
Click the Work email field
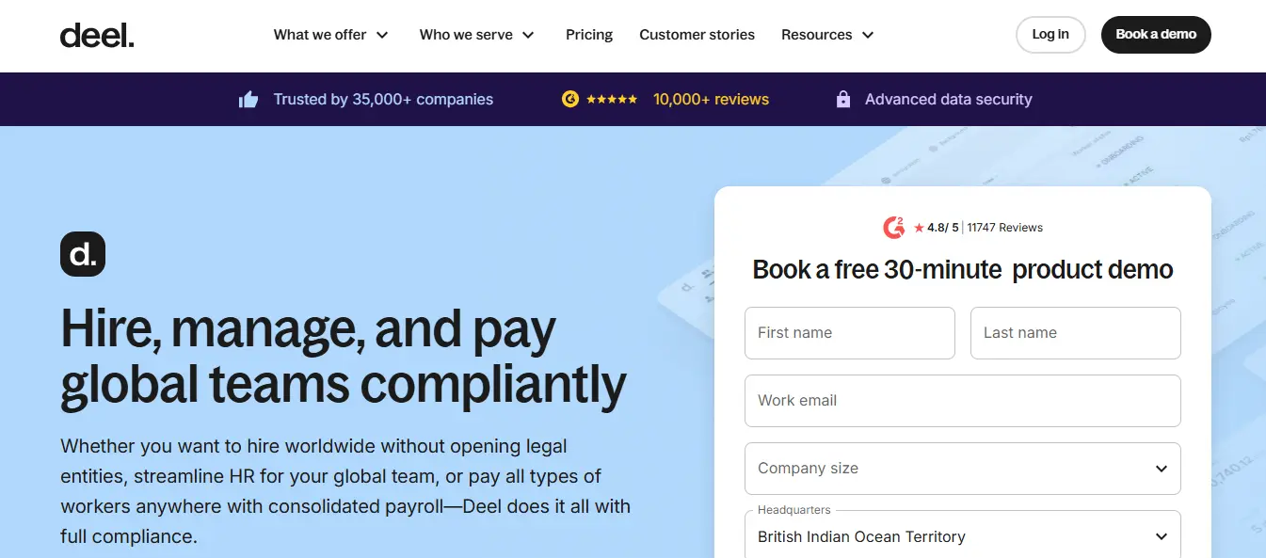[962, 400]
